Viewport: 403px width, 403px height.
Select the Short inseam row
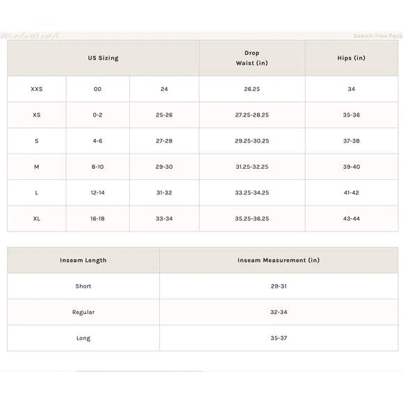[x=203, y=286]
